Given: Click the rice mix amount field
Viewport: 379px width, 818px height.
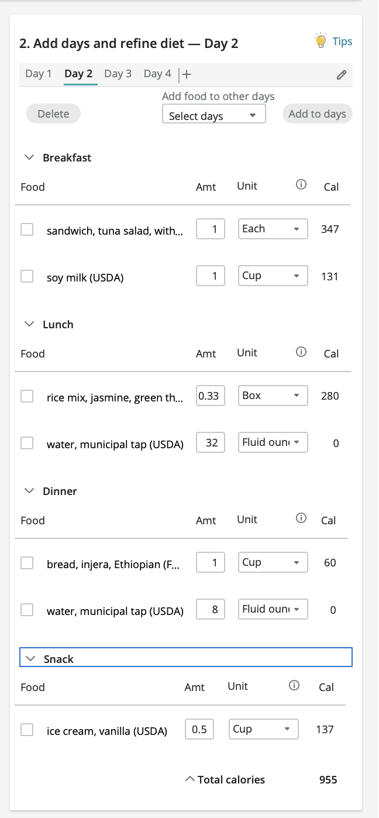Looking at the screenshot, I should coord(210,396).
